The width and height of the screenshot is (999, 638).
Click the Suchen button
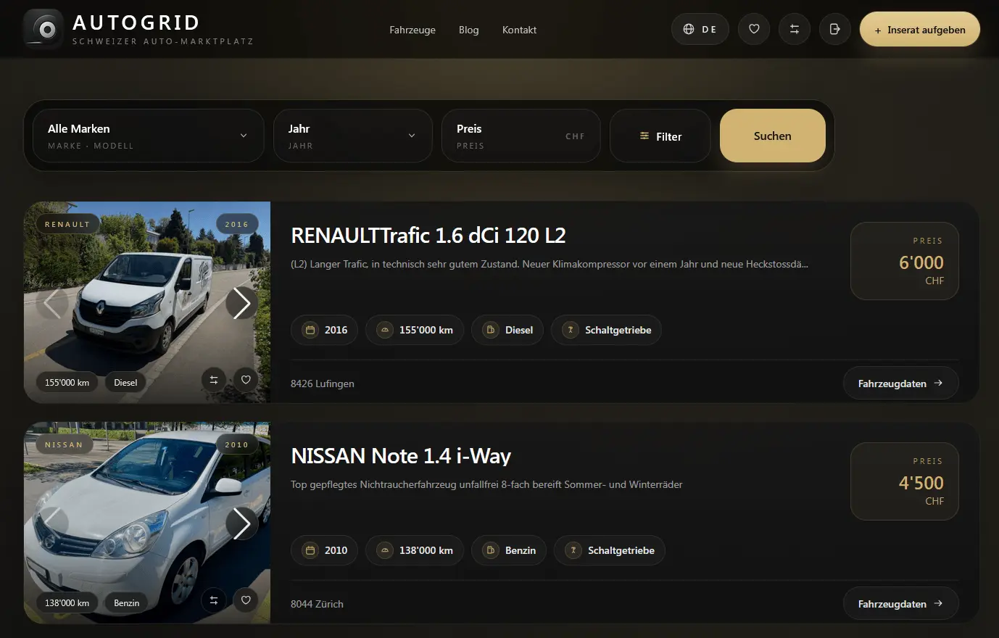773,136
